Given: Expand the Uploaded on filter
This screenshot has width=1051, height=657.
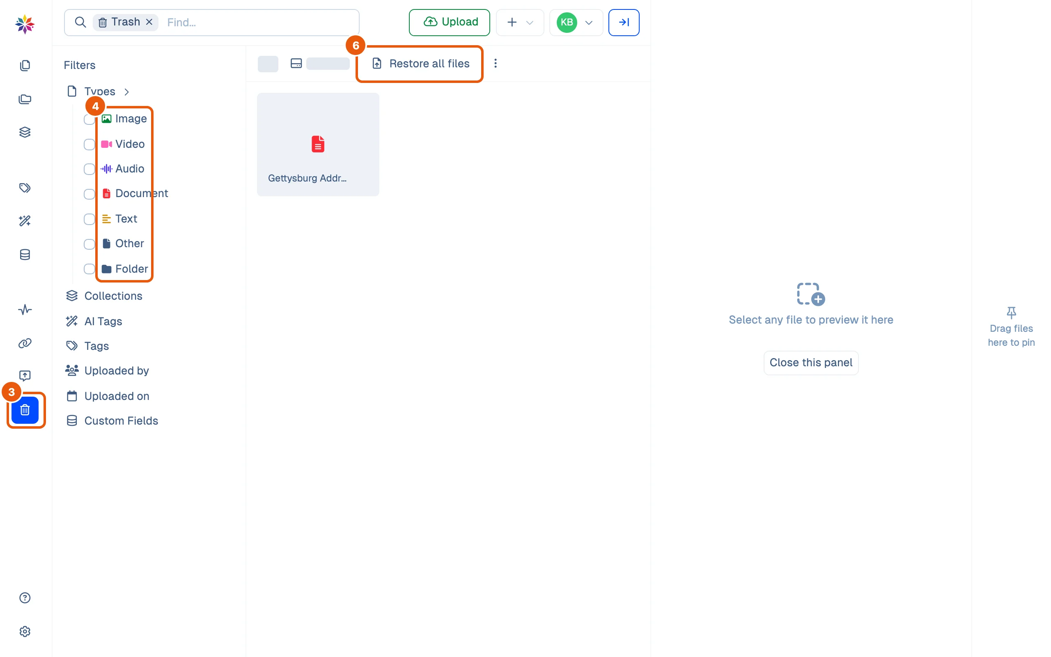Looking at the screenshot, I should (108, 396).
